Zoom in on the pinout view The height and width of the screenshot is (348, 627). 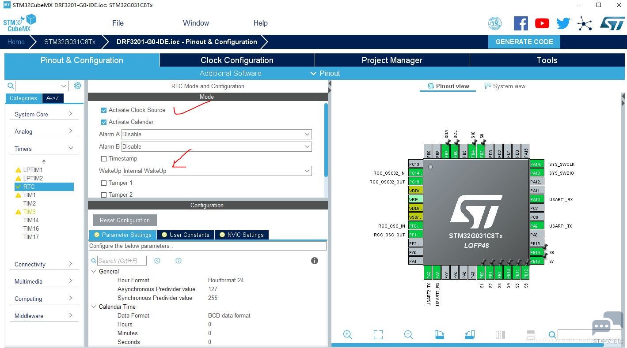(348, 335)
